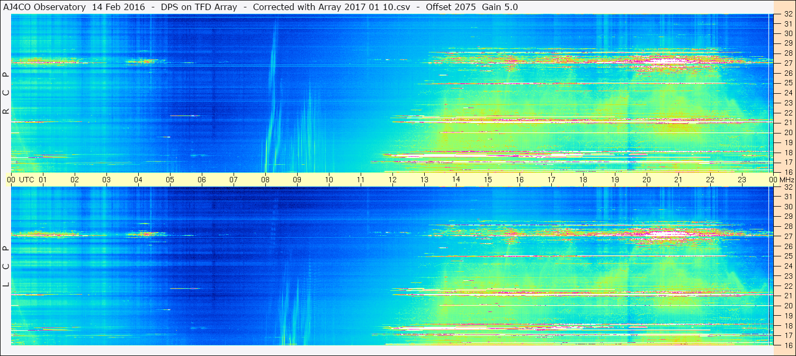Click the 22 MHz label in RCP scale
The height and width of the screenshot is (356, 796).
788,113
